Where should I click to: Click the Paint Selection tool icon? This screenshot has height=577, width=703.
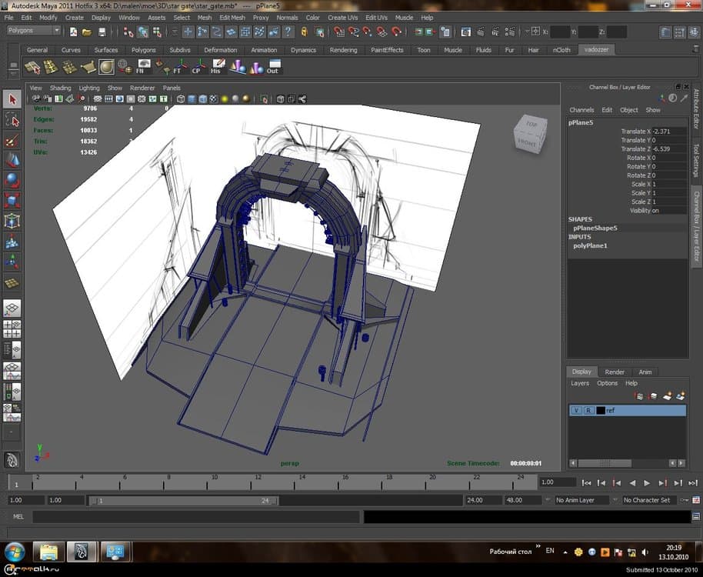click(x=12, y=140)
